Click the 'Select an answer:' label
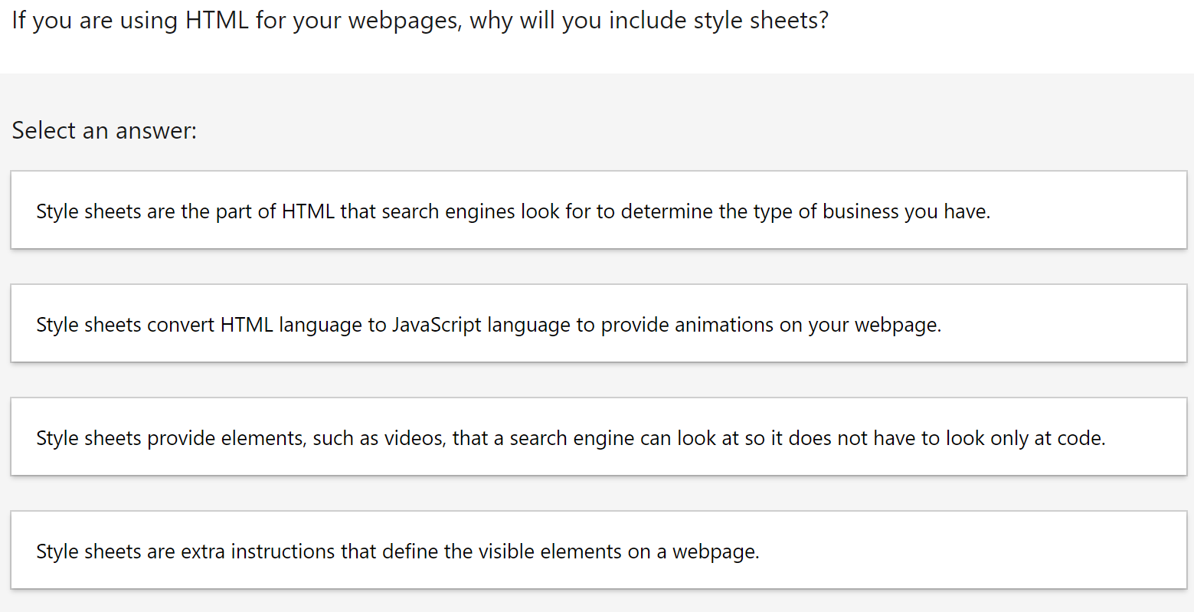 coord(103,130)
